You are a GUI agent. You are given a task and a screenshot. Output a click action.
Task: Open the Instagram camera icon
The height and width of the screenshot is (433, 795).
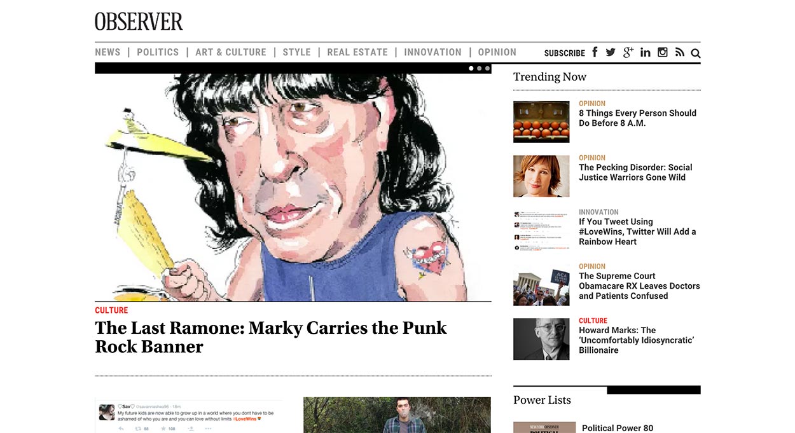pyautogui.click(x=663, y=53)
